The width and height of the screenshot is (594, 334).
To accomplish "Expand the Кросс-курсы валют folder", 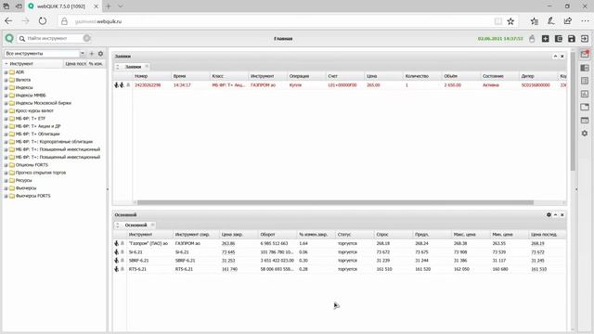I will click(x=6, y=111).
